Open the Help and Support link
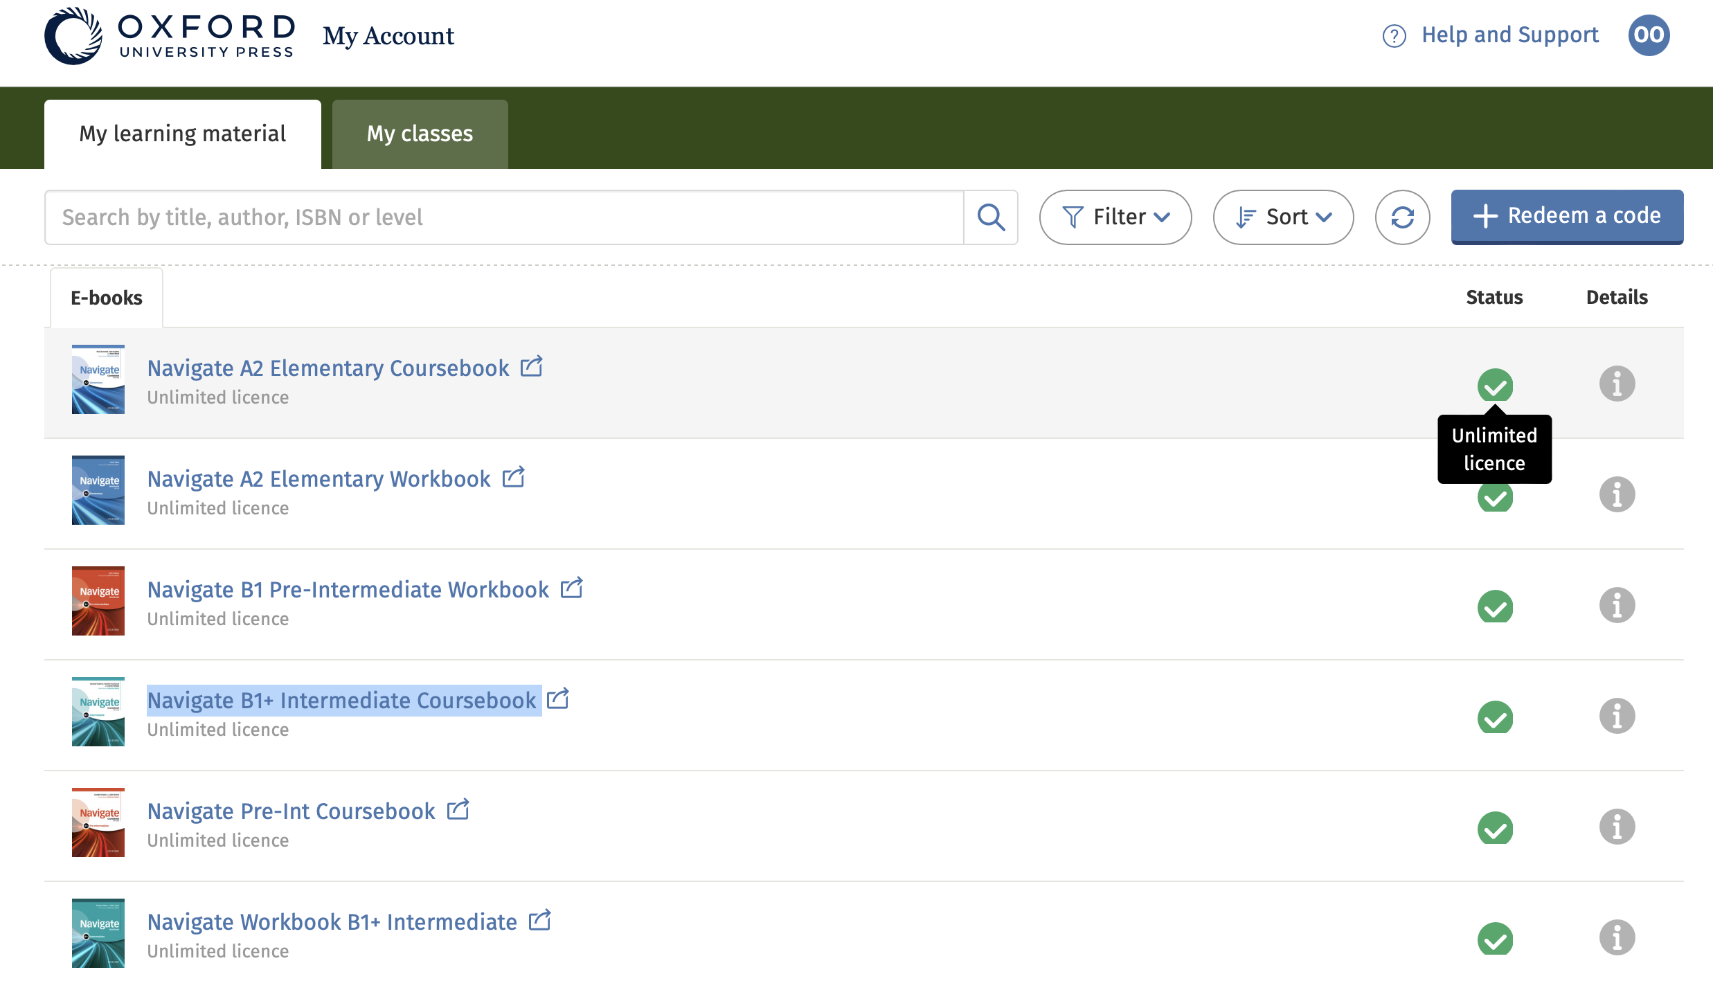 pos(1509,35)
